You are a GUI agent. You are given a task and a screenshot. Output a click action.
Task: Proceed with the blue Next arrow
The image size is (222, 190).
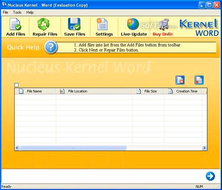point(210,176)
